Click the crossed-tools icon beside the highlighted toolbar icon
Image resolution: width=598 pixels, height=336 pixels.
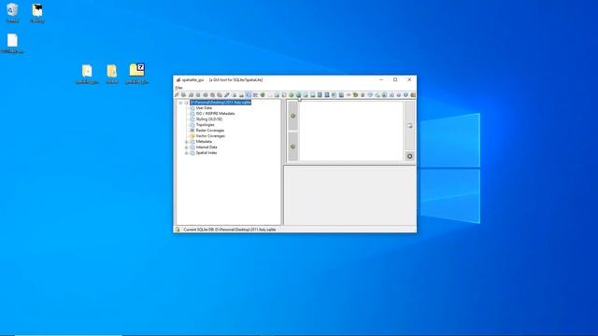[x=255, y=95]
